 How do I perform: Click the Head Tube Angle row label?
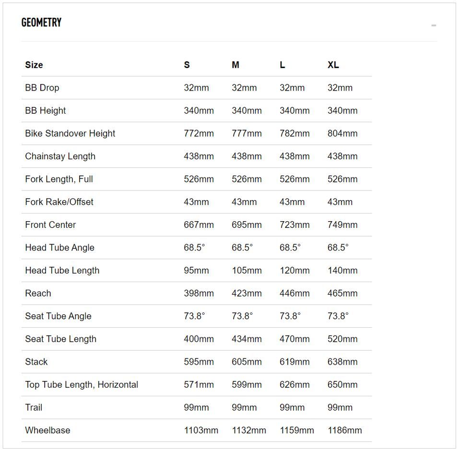pos(60,248)
